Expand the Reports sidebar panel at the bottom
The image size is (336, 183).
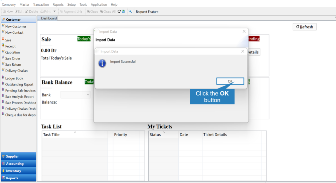pyautogui.click(x=19, y=178)
